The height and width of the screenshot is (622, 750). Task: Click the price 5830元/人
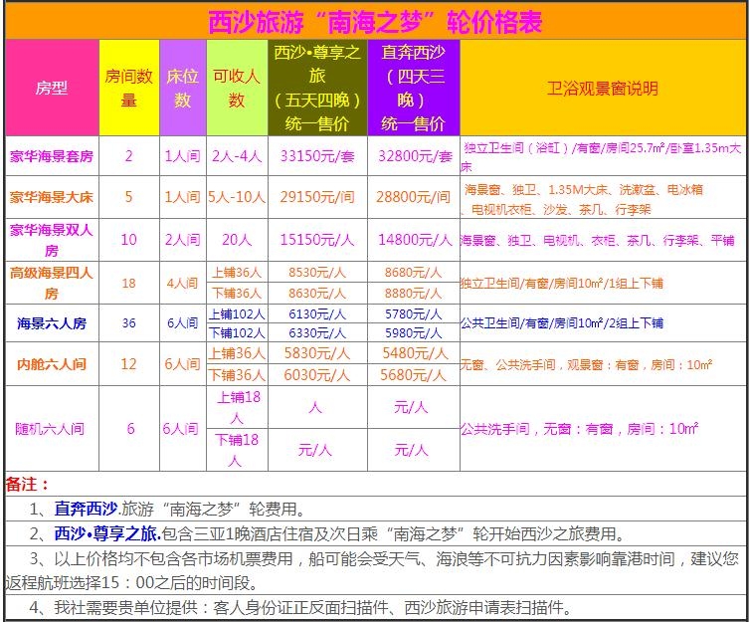317,353
